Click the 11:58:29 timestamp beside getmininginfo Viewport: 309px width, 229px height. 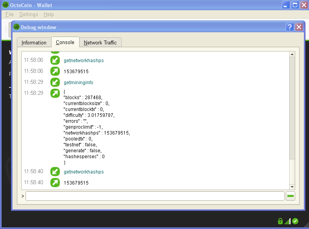pos(33,82)
